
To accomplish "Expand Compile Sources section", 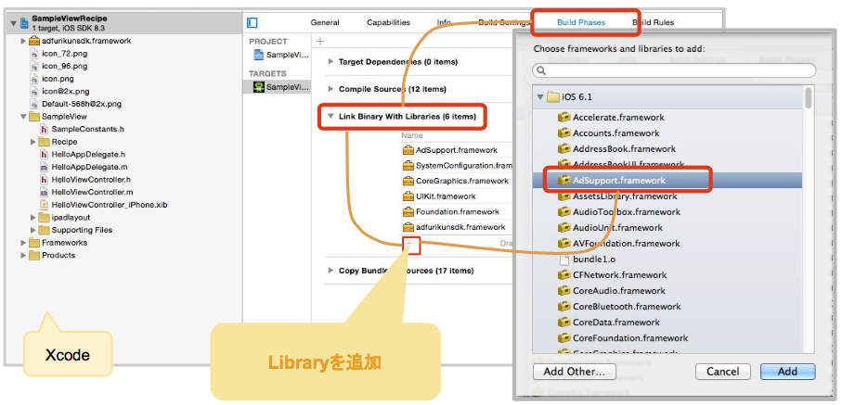I will (x=330, y=89).
